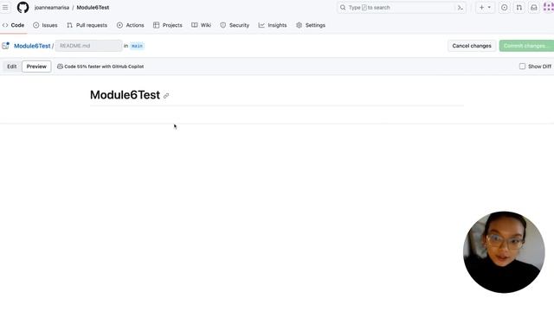Switch to the Pull requests tab
Viewport: 554px width, 311px height.
click(87, 25)
